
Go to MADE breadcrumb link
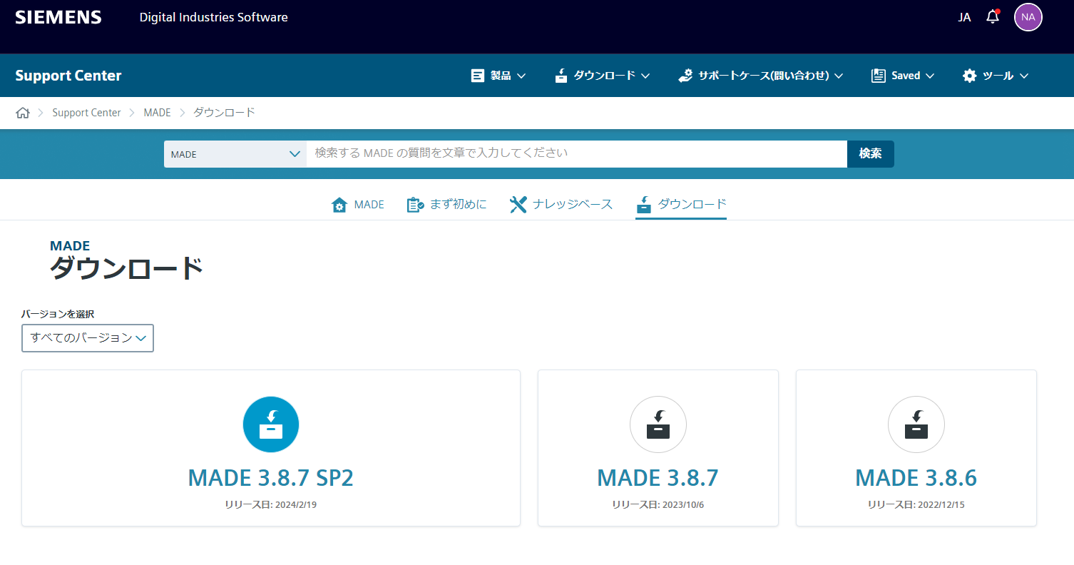coord(157,113)
